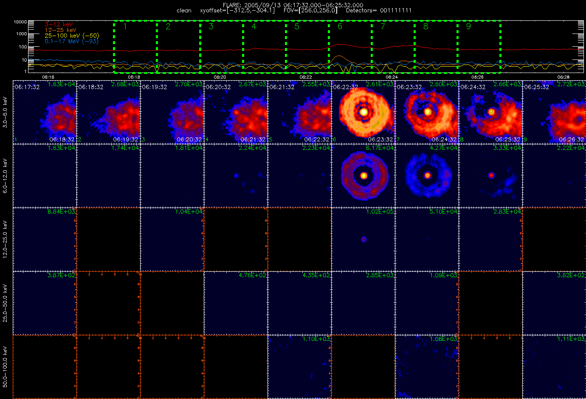The image size is (586, 399).
Task: Click the 06:24 tick label on the time axis
Action: click(x=392, y=77)
